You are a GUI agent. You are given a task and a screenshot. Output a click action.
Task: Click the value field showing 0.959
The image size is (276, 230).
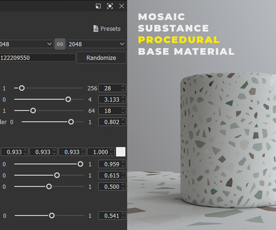112,164
